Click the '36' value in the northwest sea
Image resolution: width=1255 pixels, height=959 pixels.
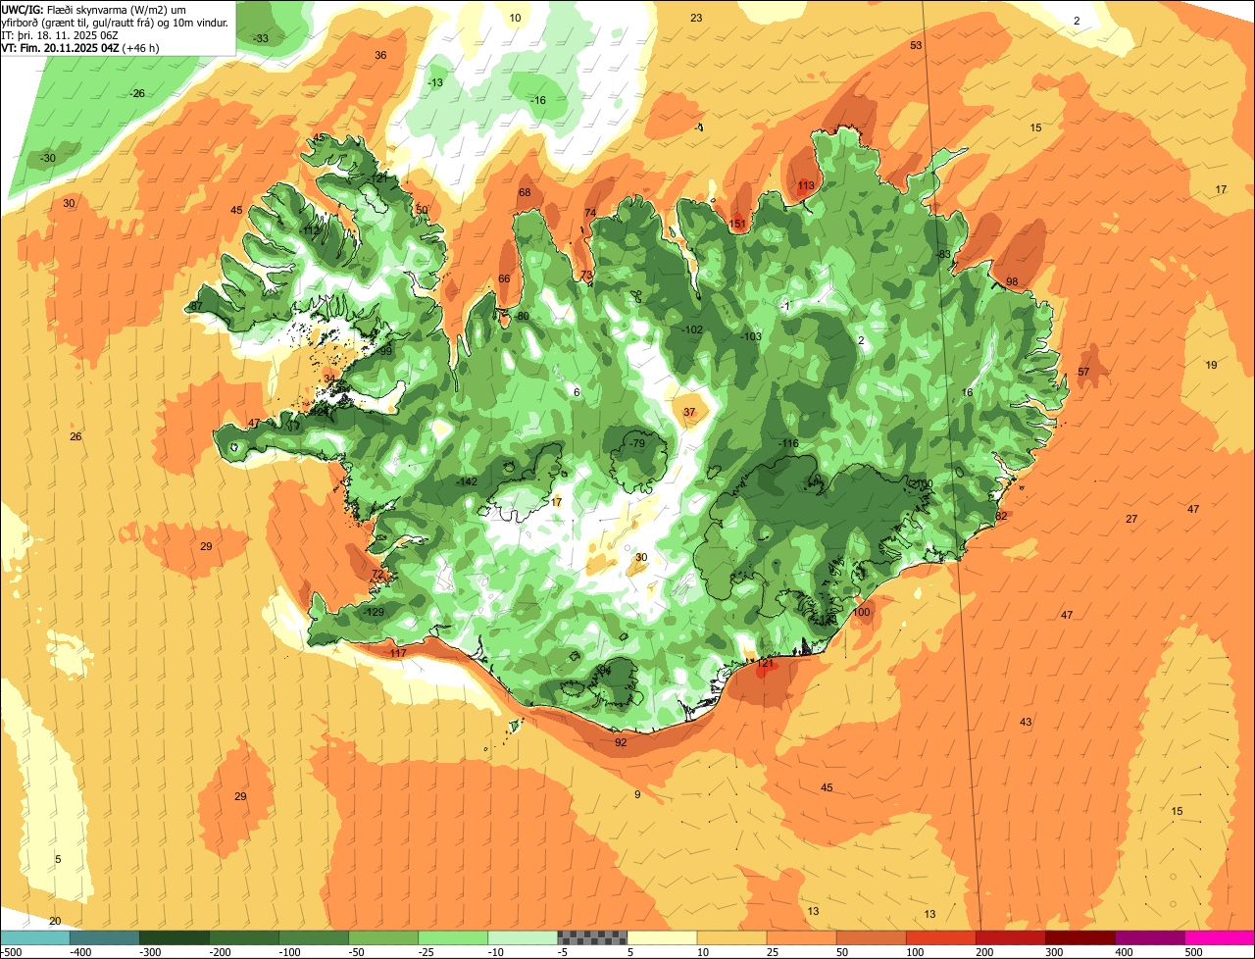(380, 55)
